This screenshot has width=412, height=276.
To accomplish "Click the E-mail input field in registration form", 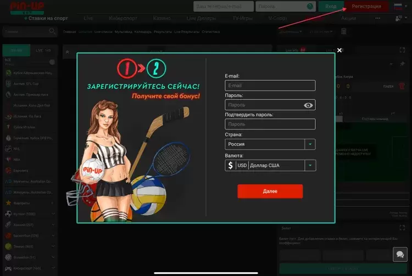I will pos(270,86).
